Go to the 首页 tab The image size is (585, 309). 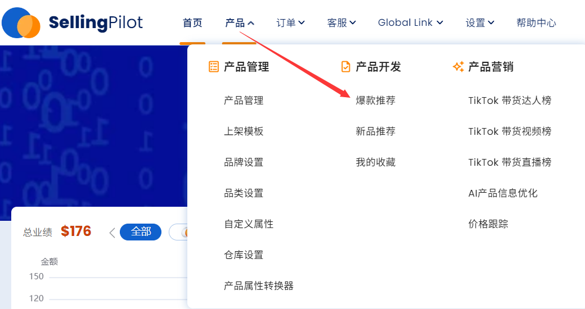click(192, 22)
